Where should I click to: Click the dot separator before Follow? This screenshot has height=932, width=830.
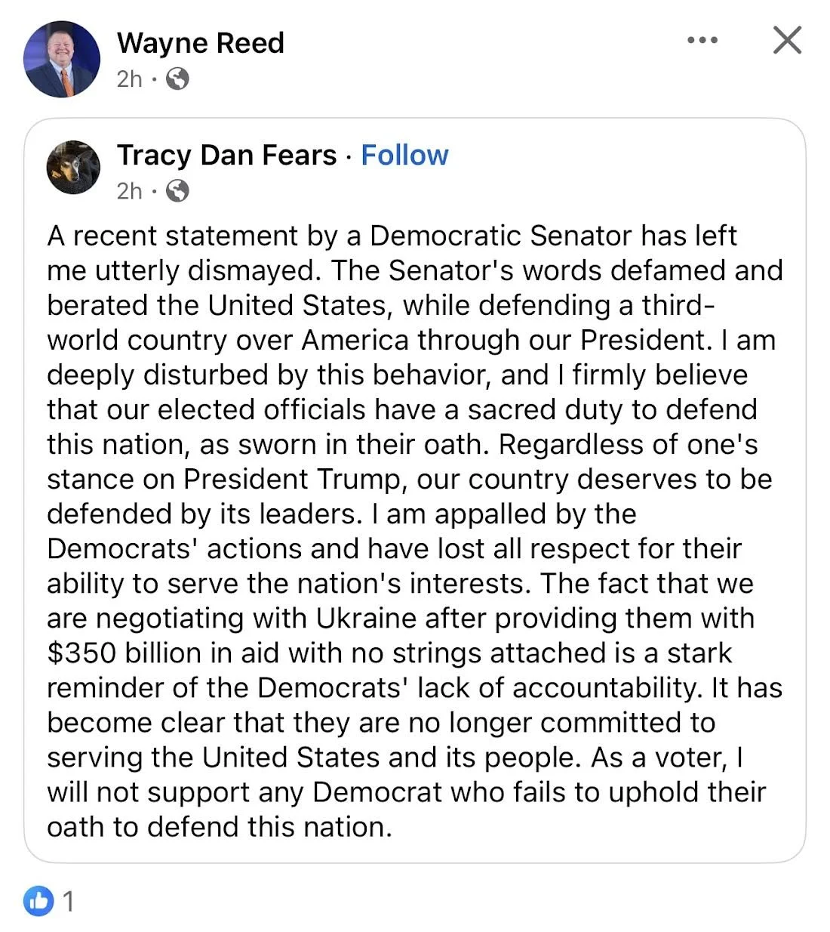tap(349, 156)
